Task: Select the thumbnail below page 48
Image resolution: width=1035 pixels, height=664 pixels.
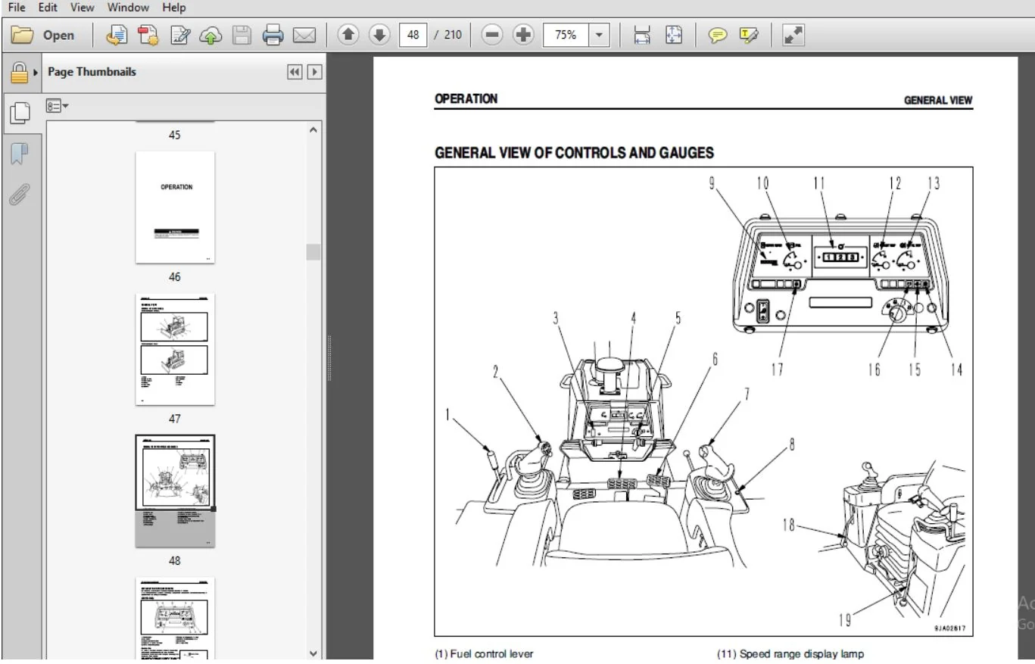Action: coord(175,619)
